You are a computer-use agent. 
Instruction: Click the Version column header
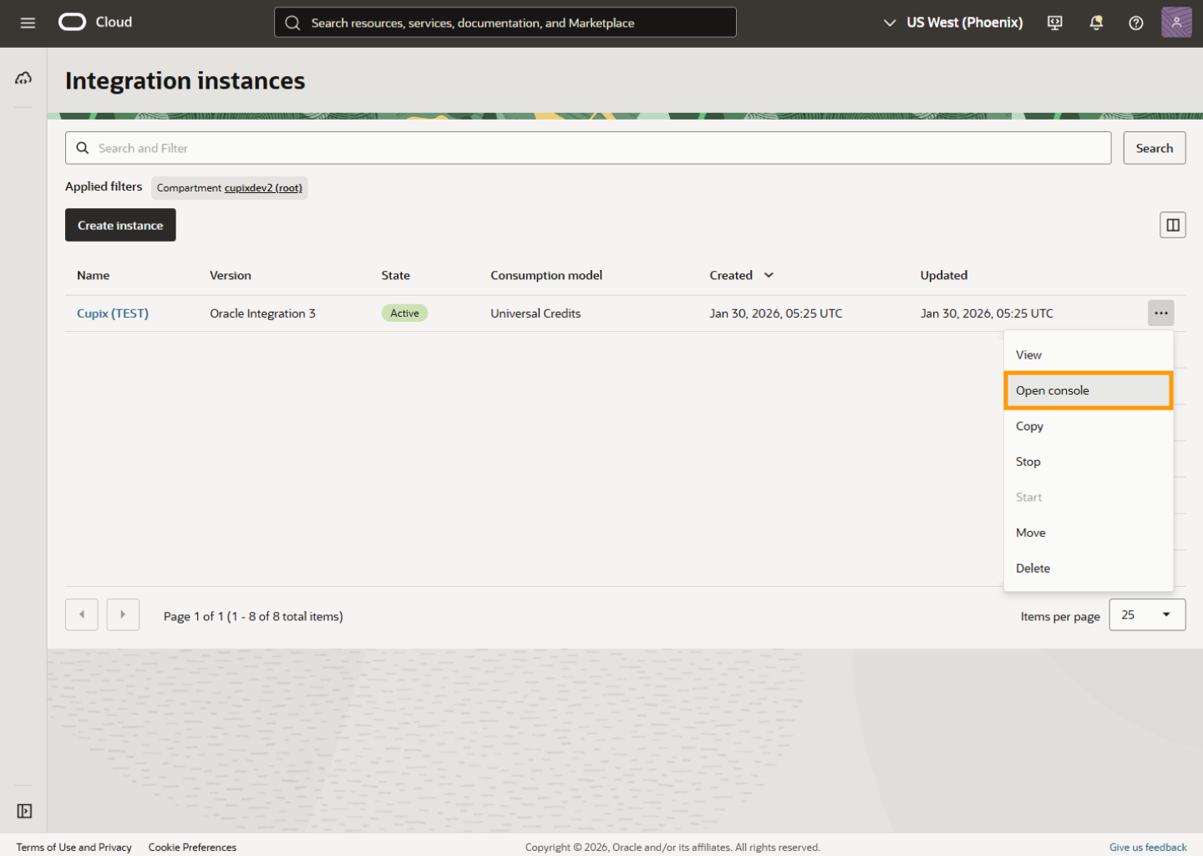231,275
